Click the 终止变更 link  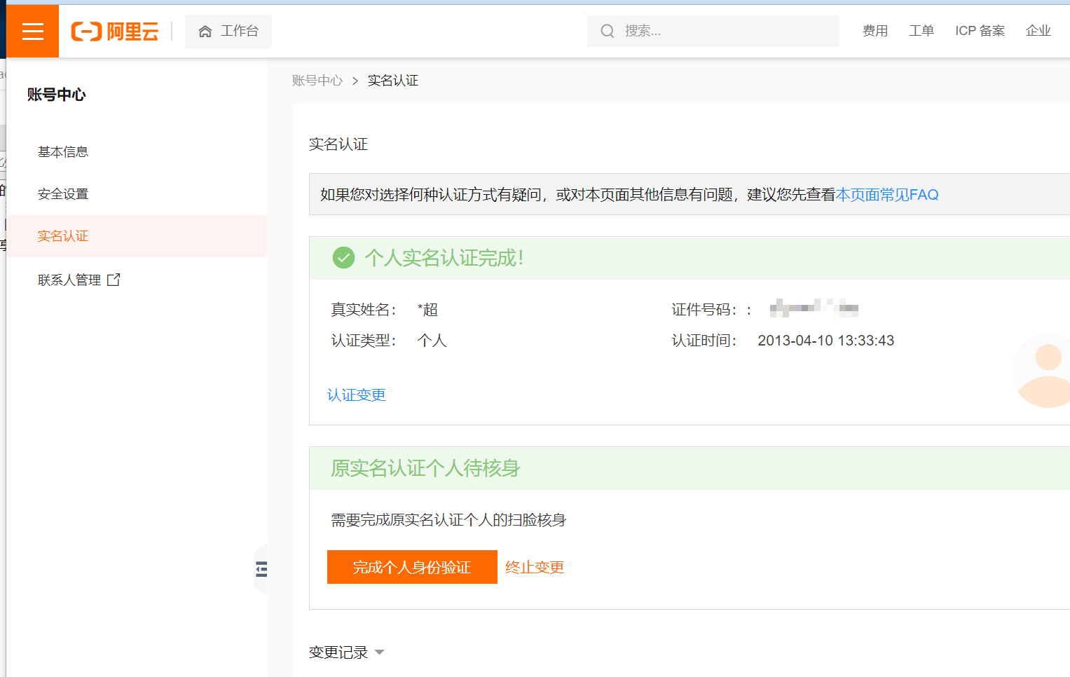click(x=535, y=567)
